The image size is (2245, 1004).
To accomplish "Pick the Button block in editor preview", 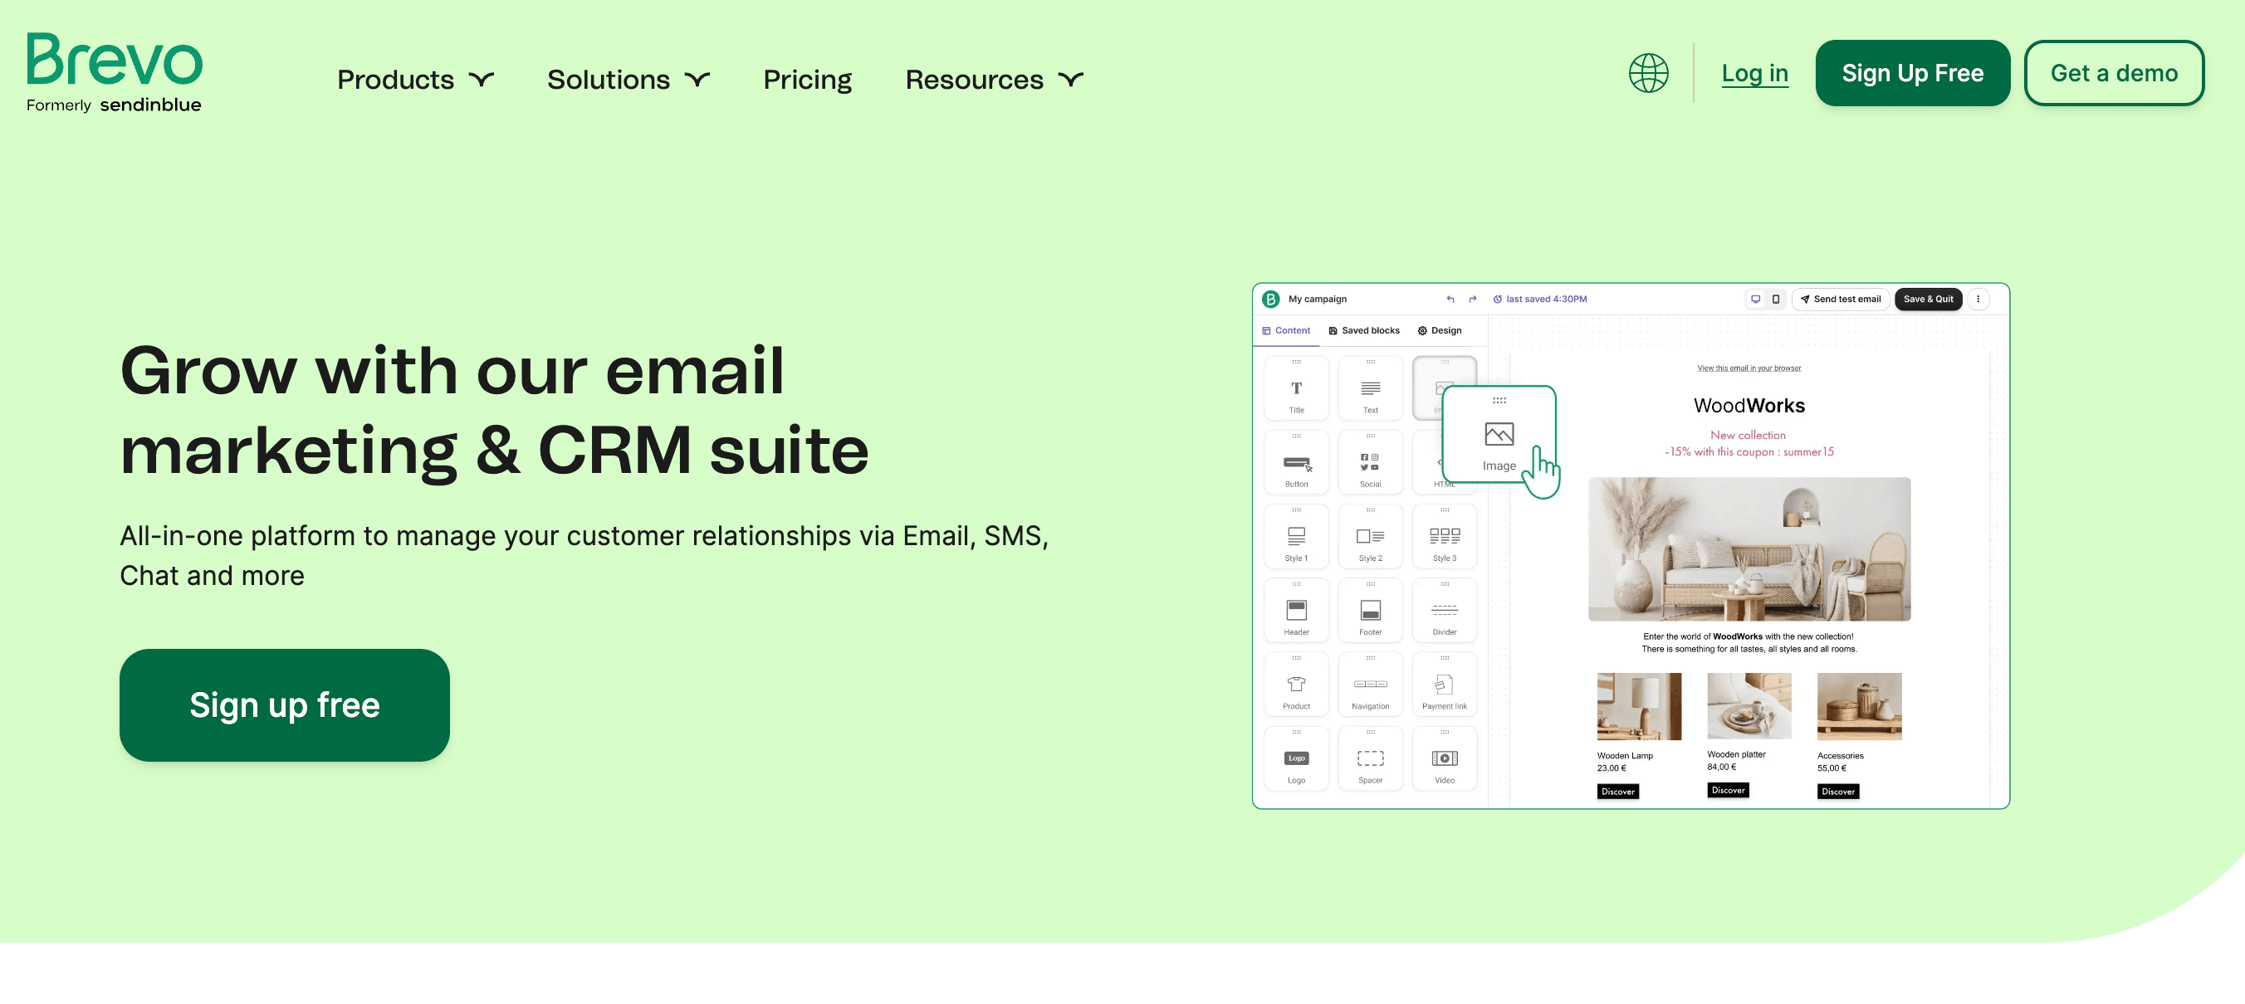I will pos(1296,462).
